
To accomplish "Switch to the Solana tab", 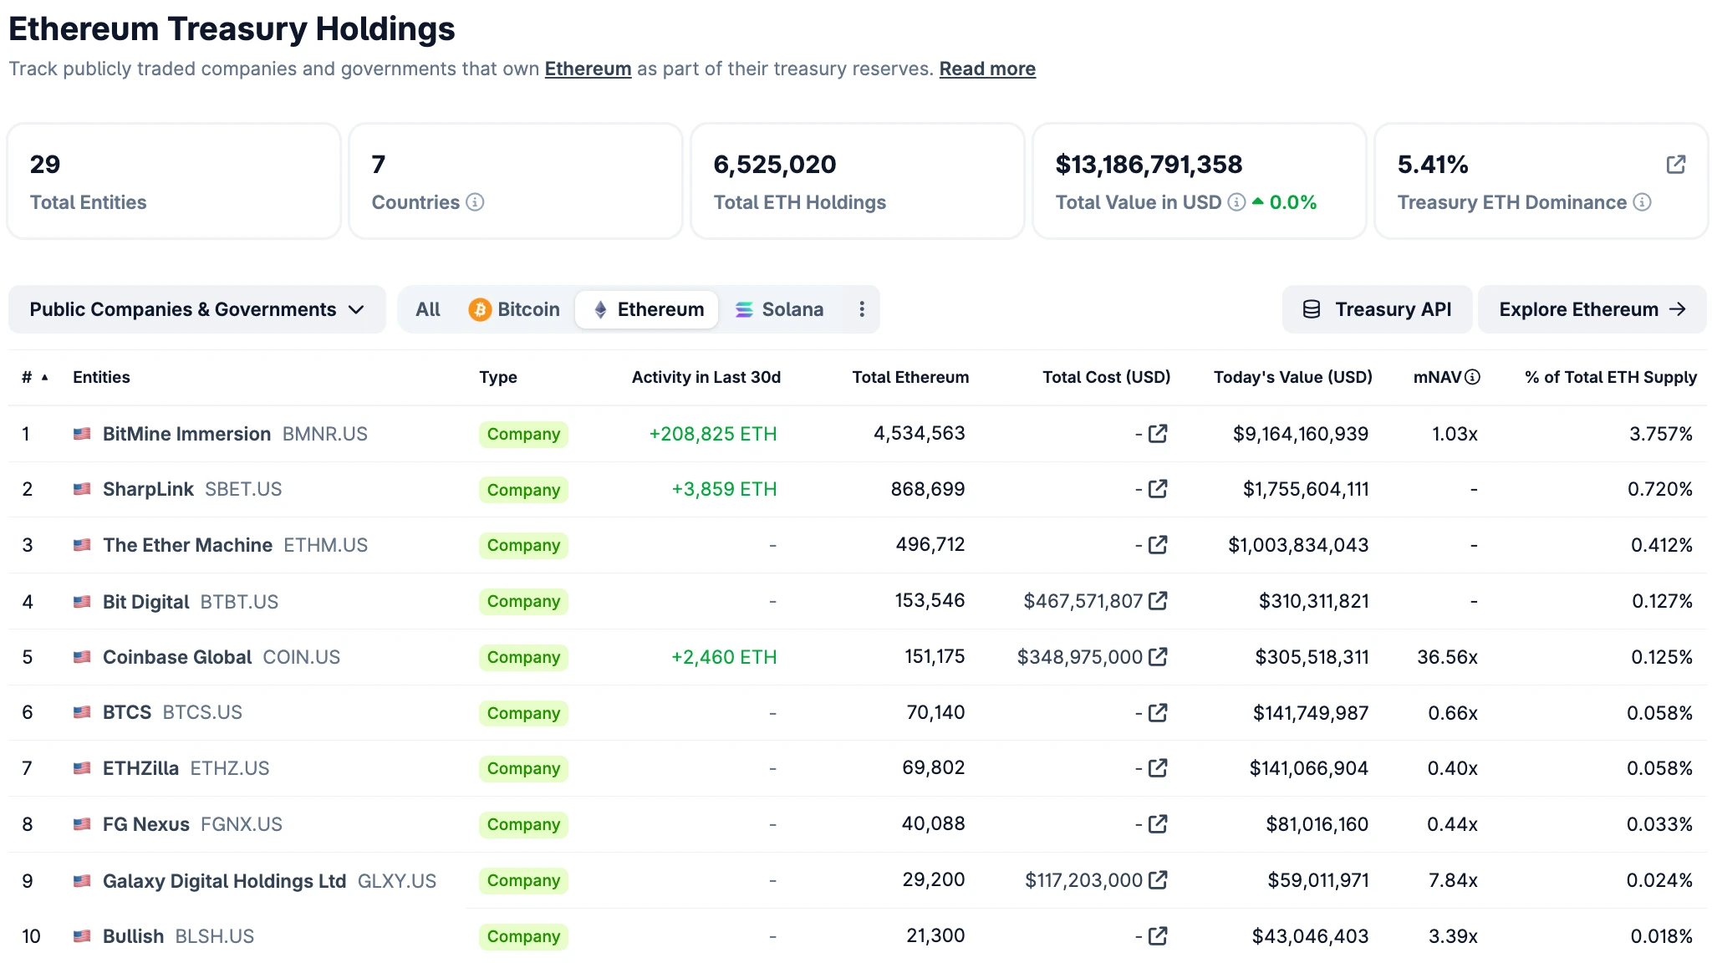I will pos(779,309).
